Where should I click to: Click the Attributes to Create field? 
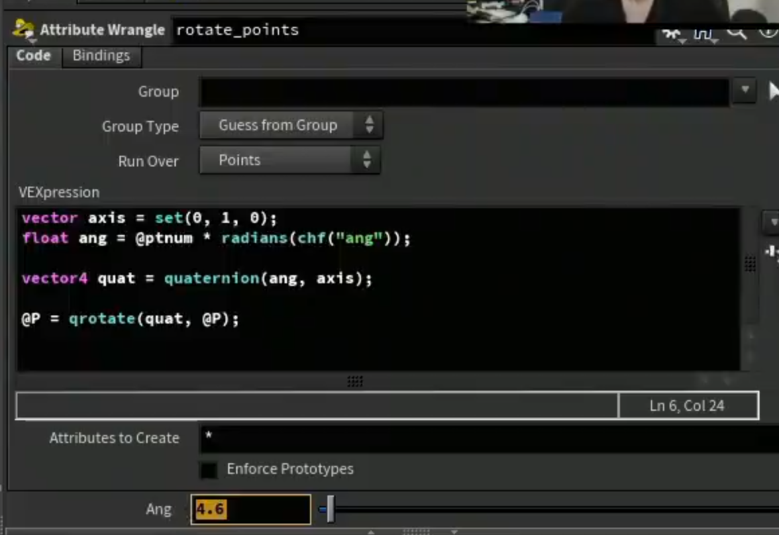click(x=489, y=438)
